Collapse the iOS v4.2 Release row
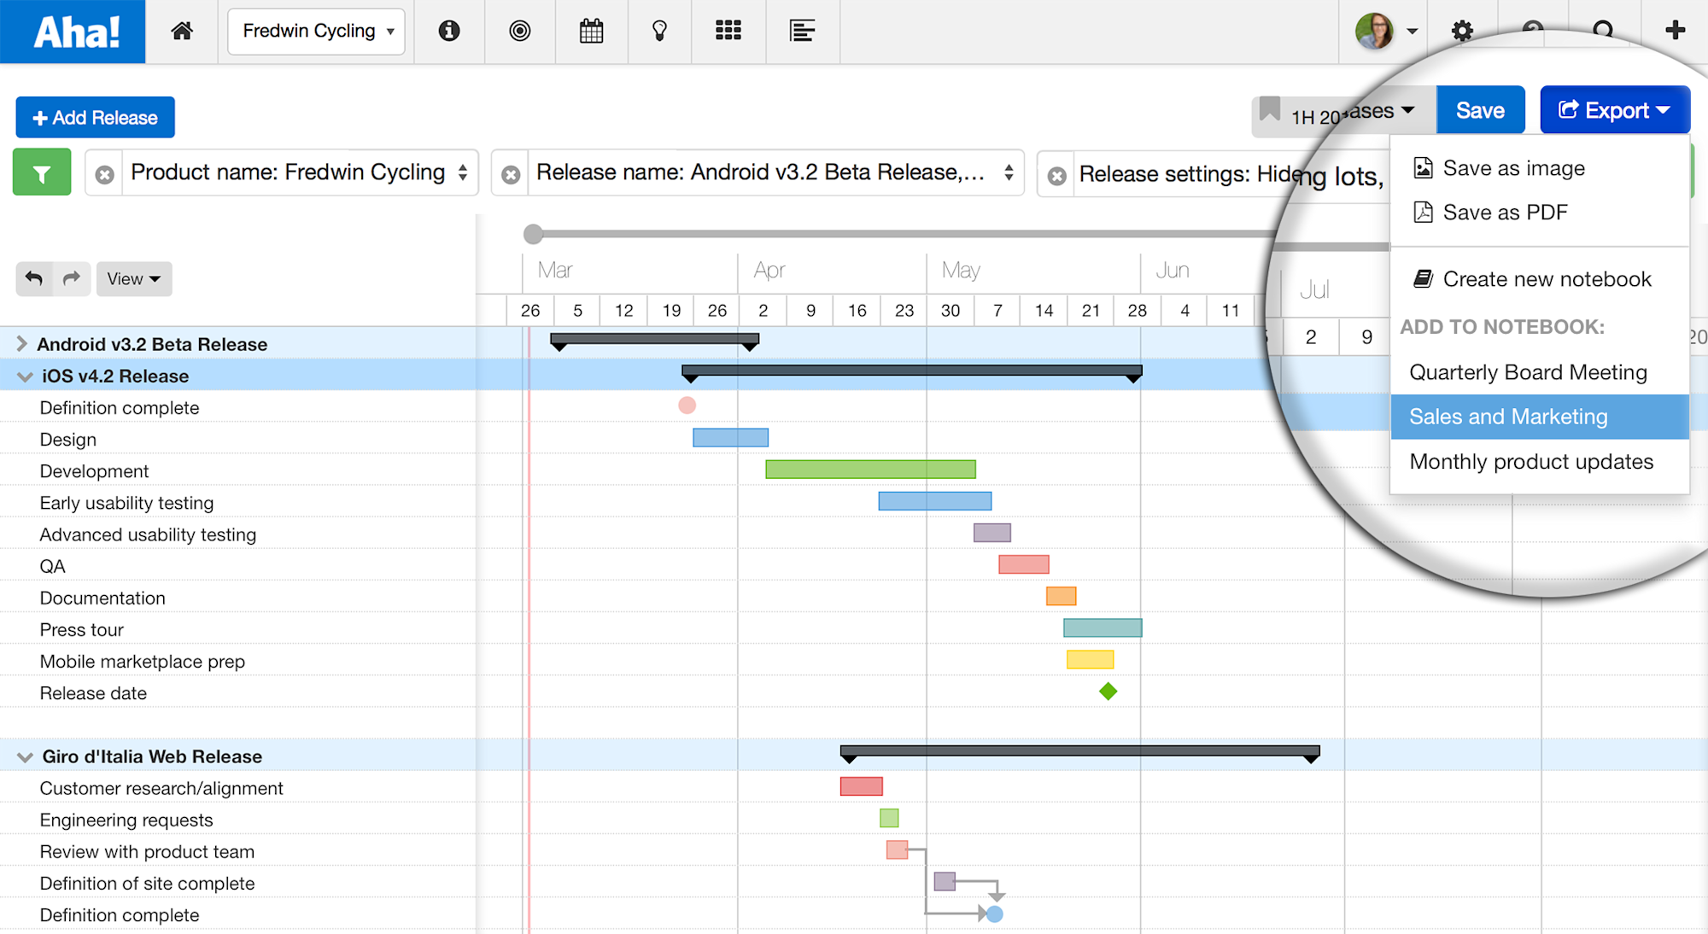 [25, 377]
